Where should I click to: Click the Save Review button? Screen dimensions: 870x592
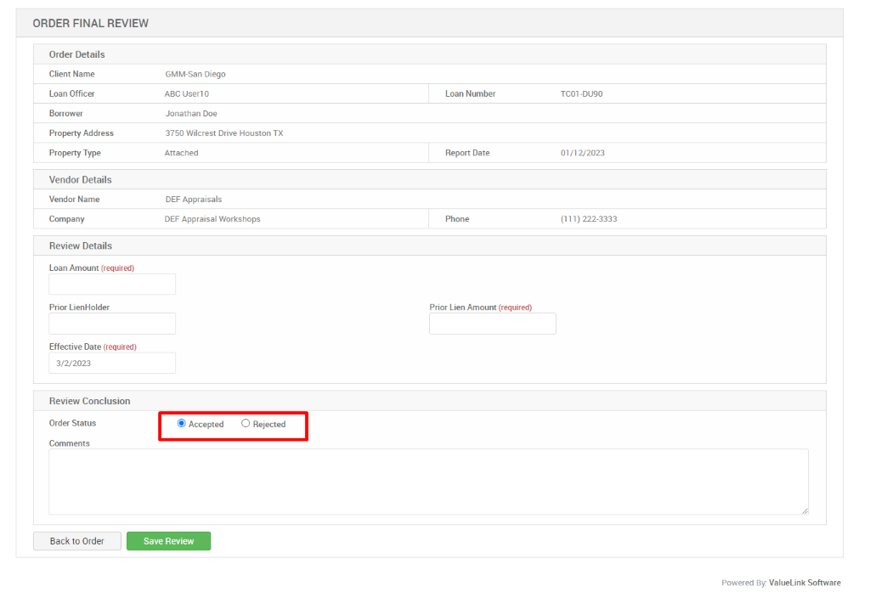click(x=168, y=540)
